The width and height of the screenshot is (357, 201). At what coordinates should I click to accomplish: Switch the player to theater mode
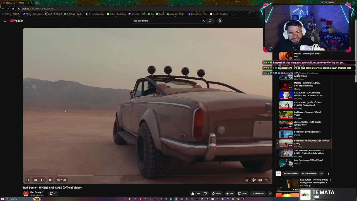pyautogui.click(x=260, y=180)
